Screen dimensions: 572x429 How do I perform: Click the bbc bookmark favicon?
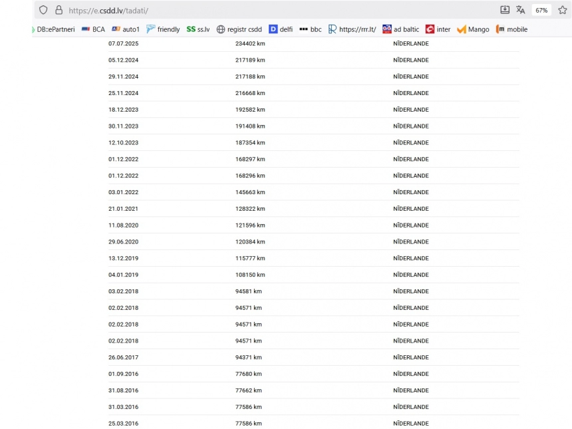pos(303,29)
